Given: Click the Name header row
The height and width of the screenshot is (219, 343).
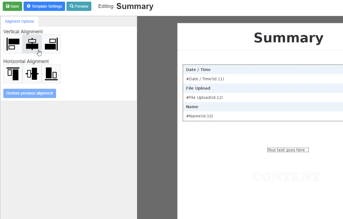Looking at the screenshot, I should pos(263,107).
